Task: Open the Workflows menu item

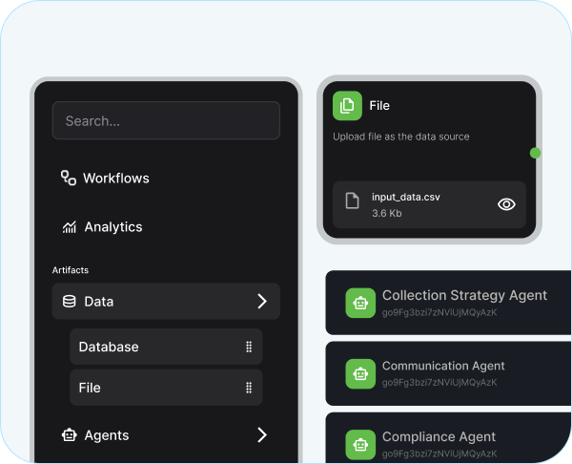Action: point(115,178)
